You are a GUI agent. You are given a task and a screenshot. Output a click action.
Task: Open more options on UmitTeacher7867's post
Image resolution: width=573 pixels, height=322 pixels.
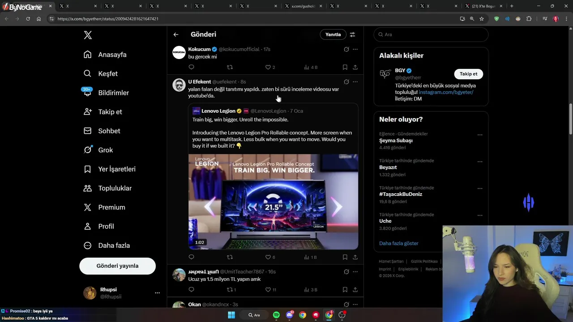[x=355, y=271]
